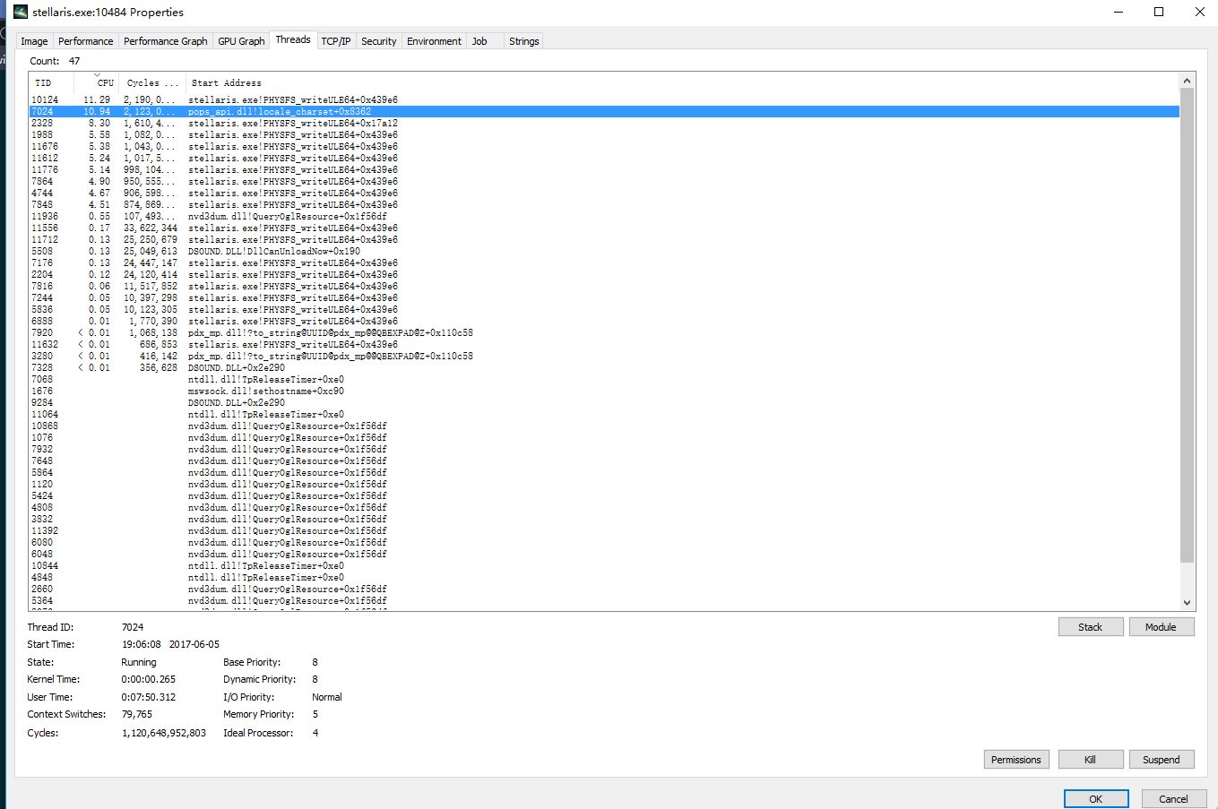This screenshot has height=809, width=1218.
Task: Open the Strings tab
Action: [523, 41]
